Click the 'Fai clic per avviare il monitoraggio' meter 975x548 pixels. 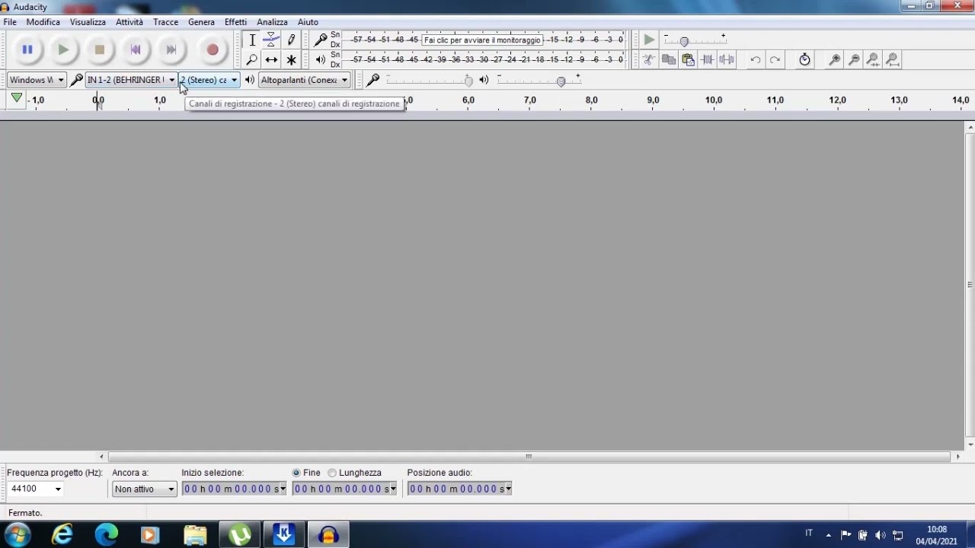click(x=483, y=40)
